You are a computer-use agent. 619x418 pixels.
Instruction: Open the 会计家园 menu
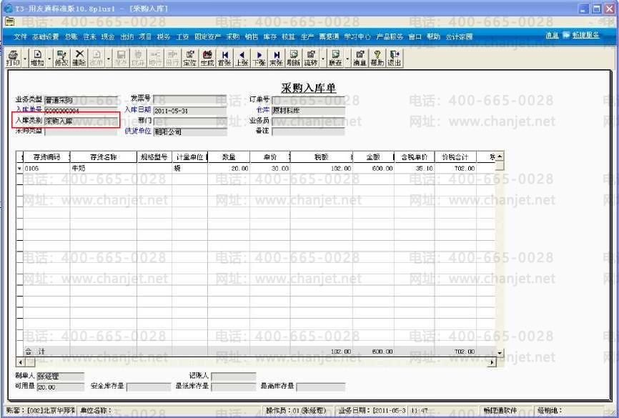click(x=459, y=36)
